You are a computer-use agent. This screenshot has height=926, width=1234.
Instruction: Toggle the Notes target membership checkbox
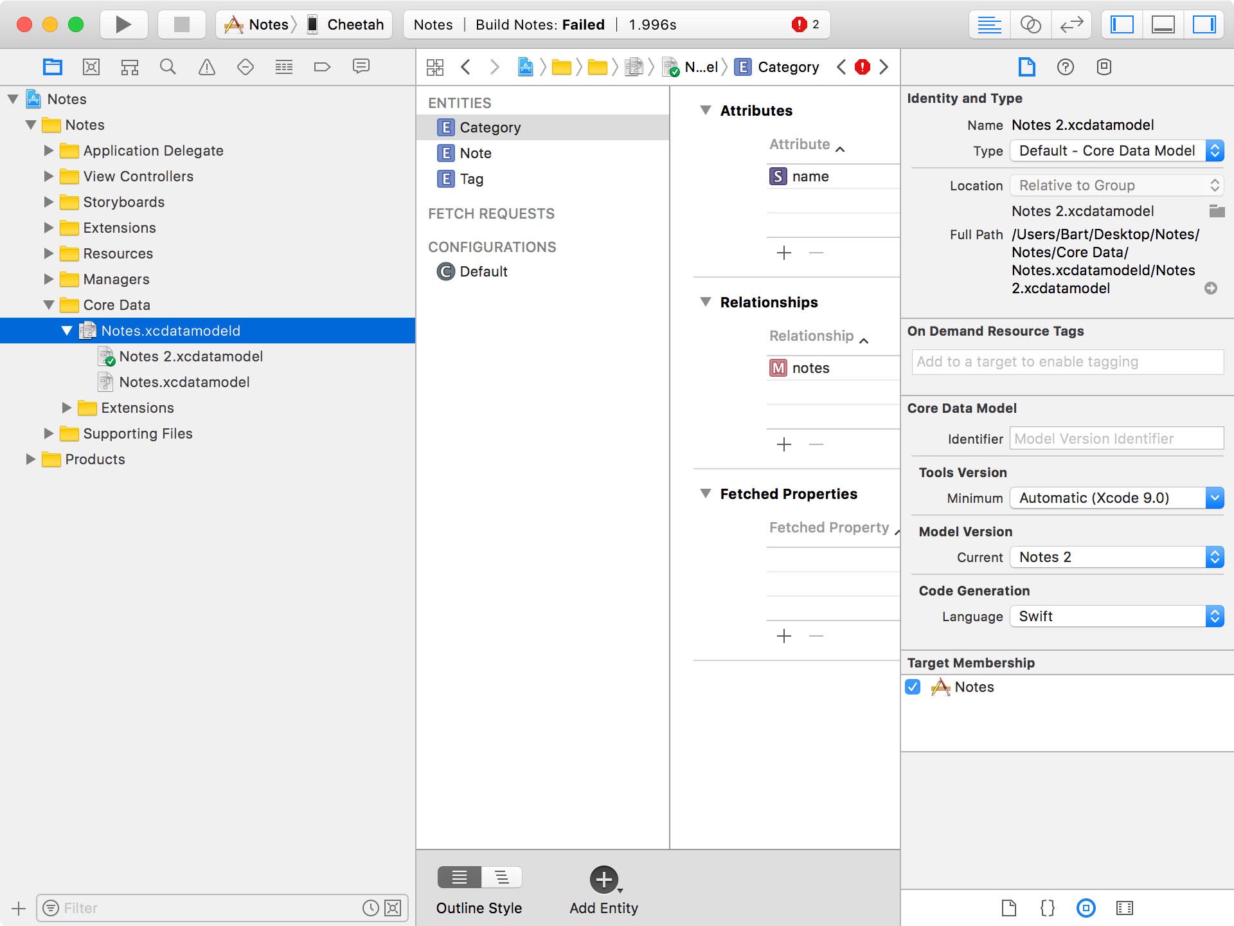(913, 687)
